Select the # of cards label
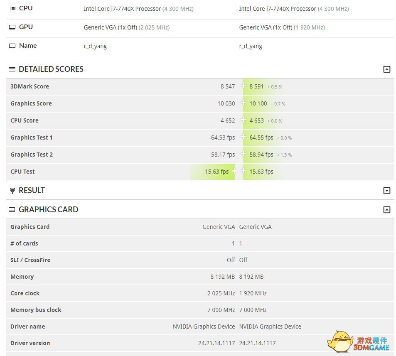Screen dimensions: 396x356 (x=24, y=243)
